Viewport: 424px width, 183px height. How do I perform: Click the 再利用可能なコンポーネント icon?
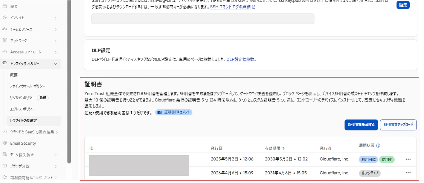(5, 178)
